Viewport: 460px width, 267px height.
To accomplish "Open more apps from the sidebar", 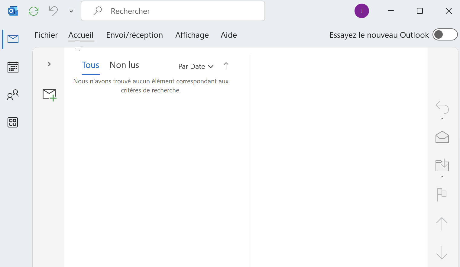I will pyautogui.click(x=12, y=122).
